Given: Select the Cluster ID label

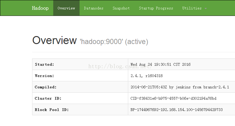Looking at the screenshot, I should pos(48,98).
